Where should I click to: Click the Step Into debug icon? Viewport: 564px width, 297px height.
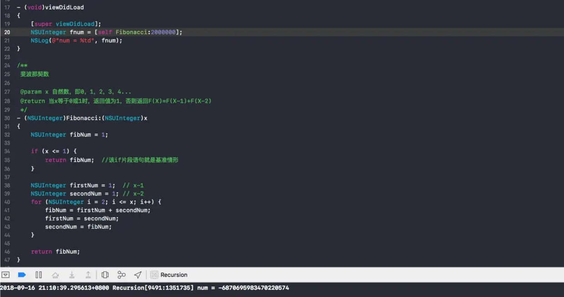[72, 275]
